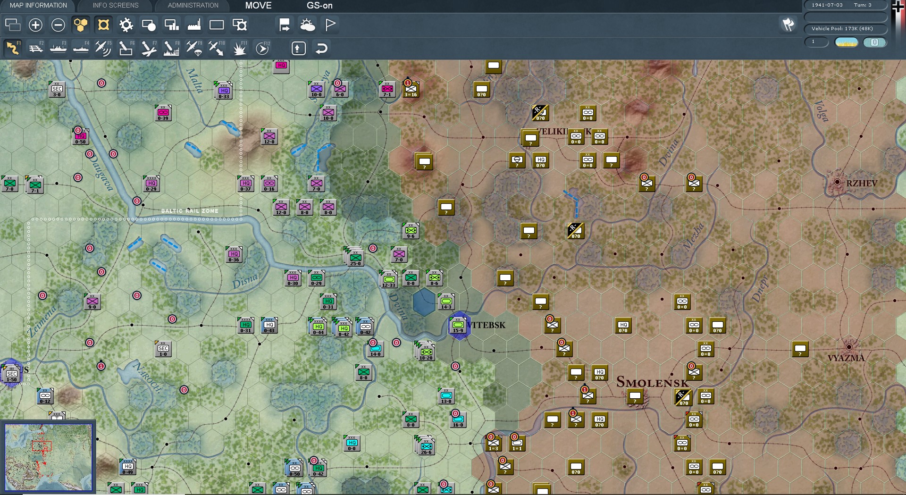
Task: Click the small field showing 1
Action: click(816, 42)
